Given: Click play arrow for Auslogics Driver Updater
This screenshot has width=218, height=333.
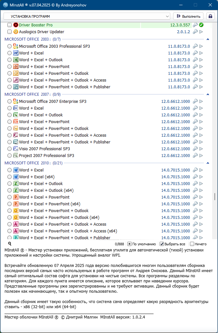Looking at the screenshot, I should (201, 32).
